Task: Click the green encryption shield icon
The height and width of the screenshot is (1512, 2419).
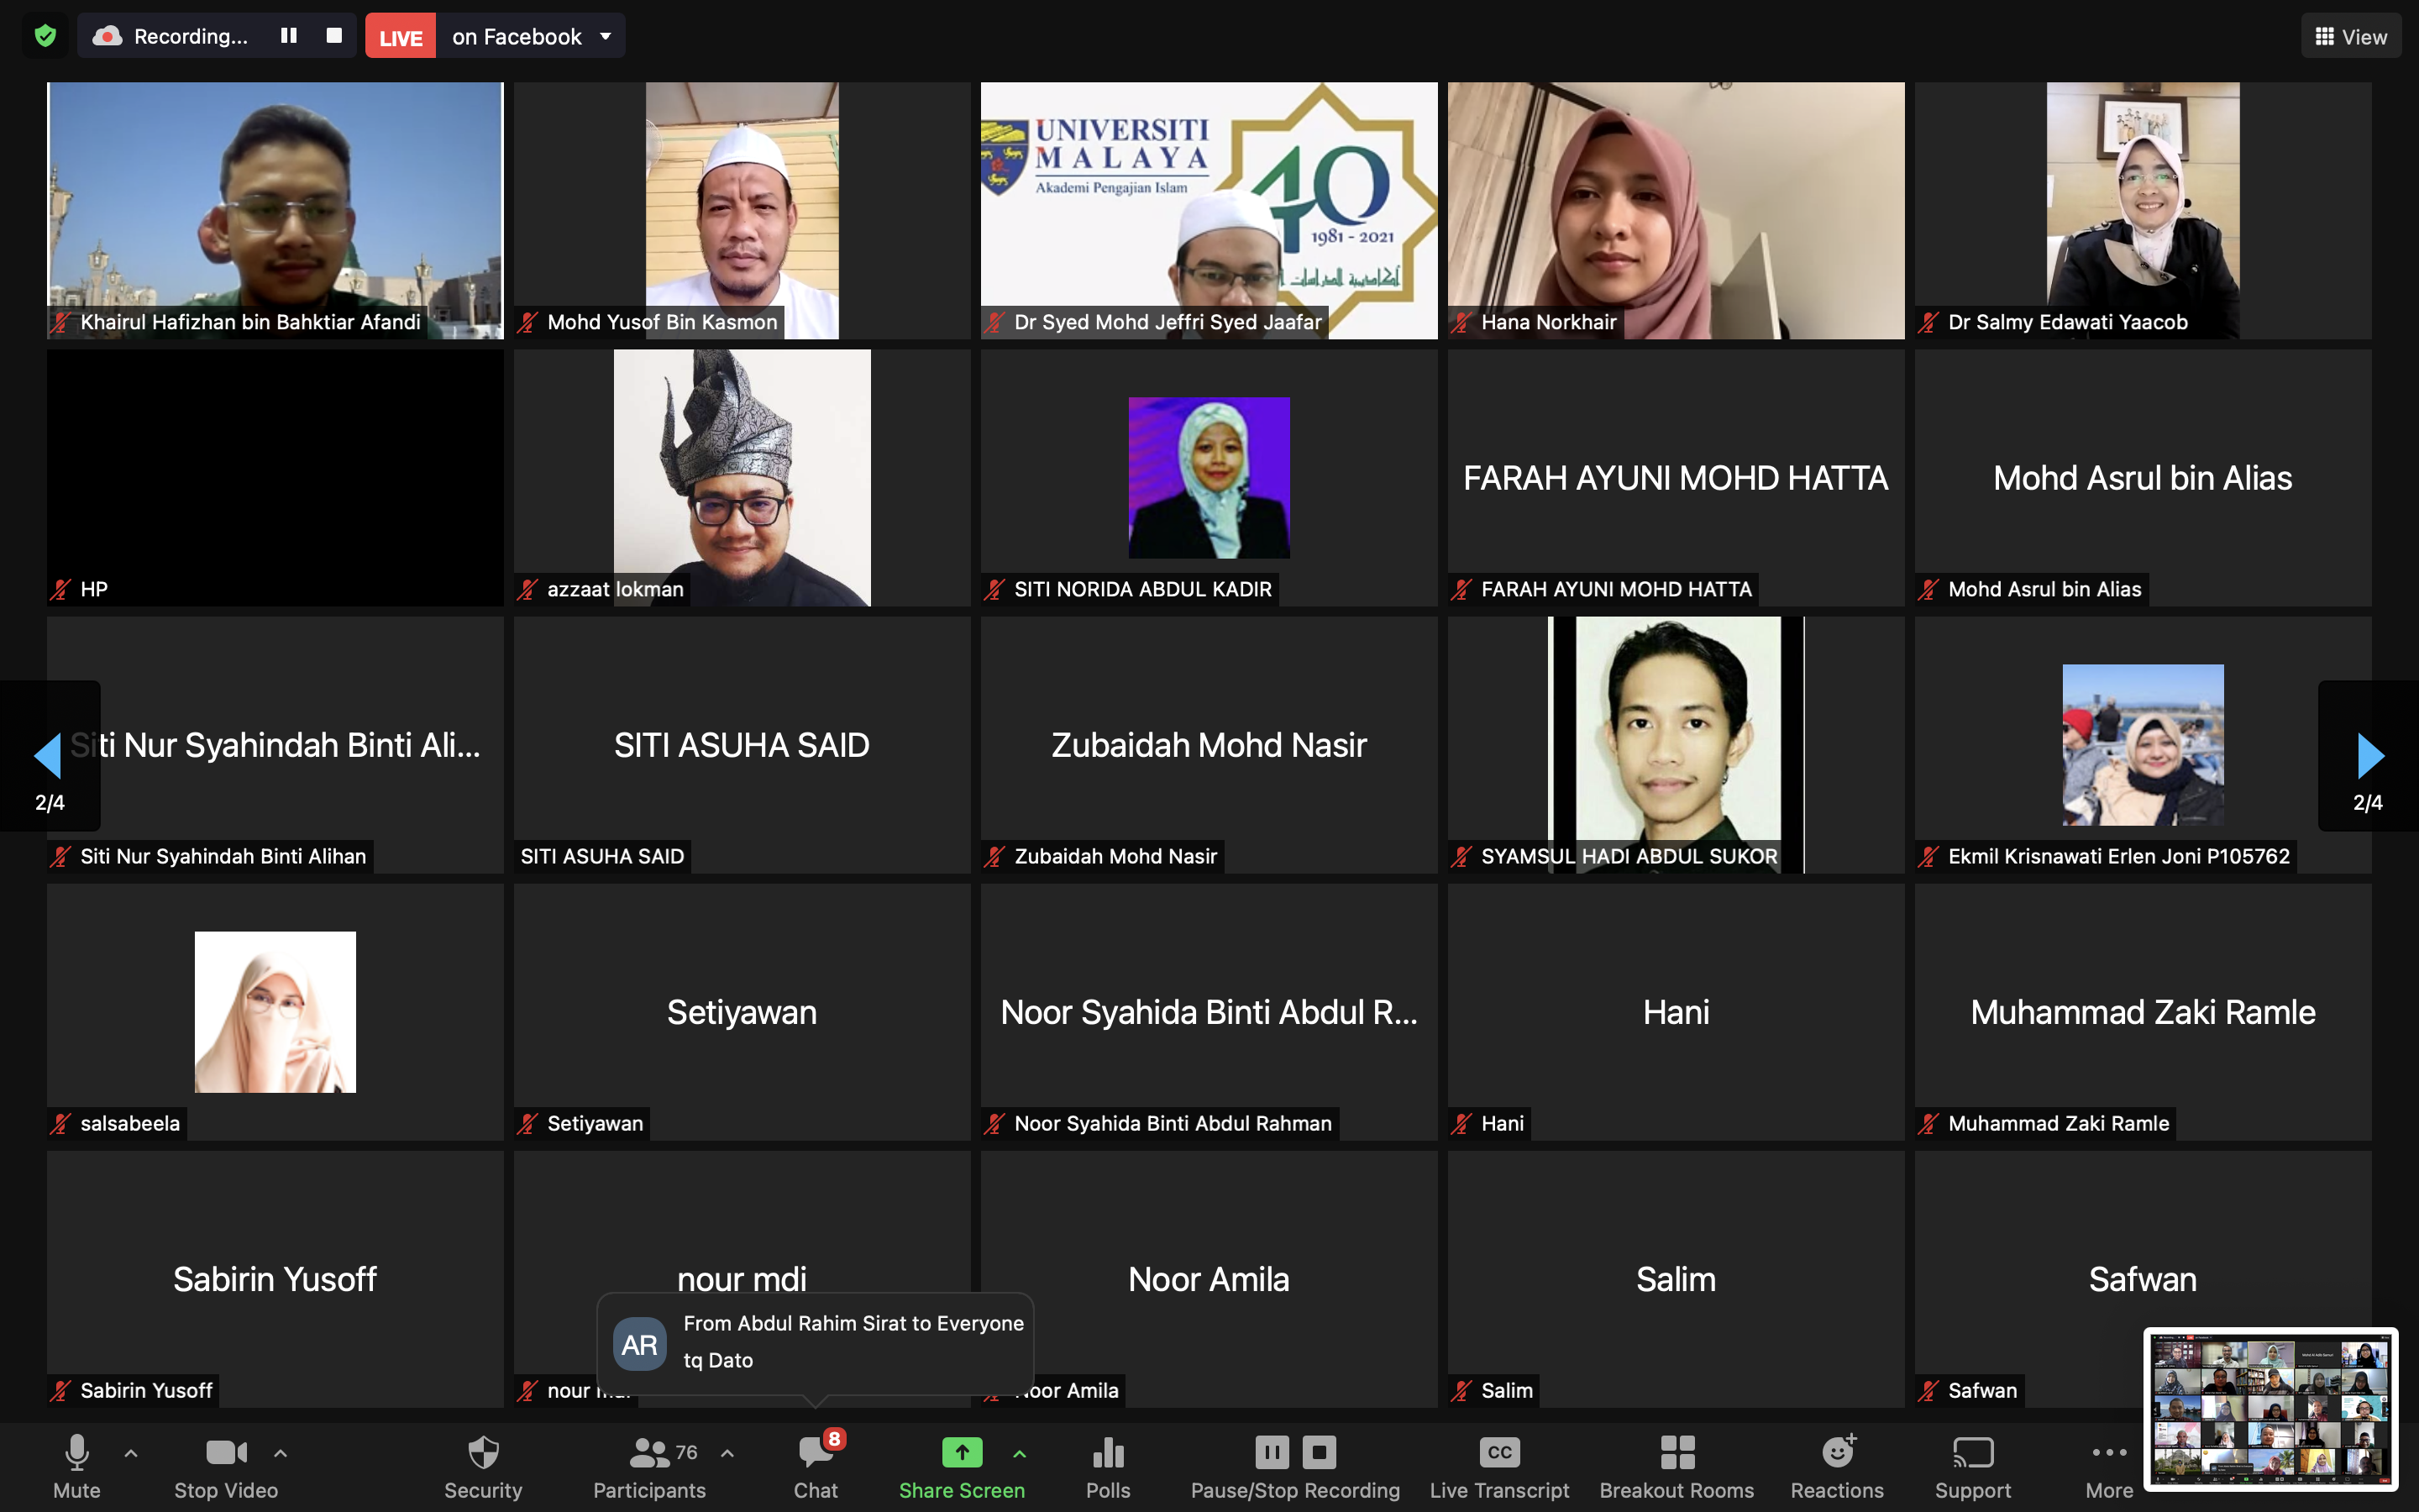Action: [45, 37]
